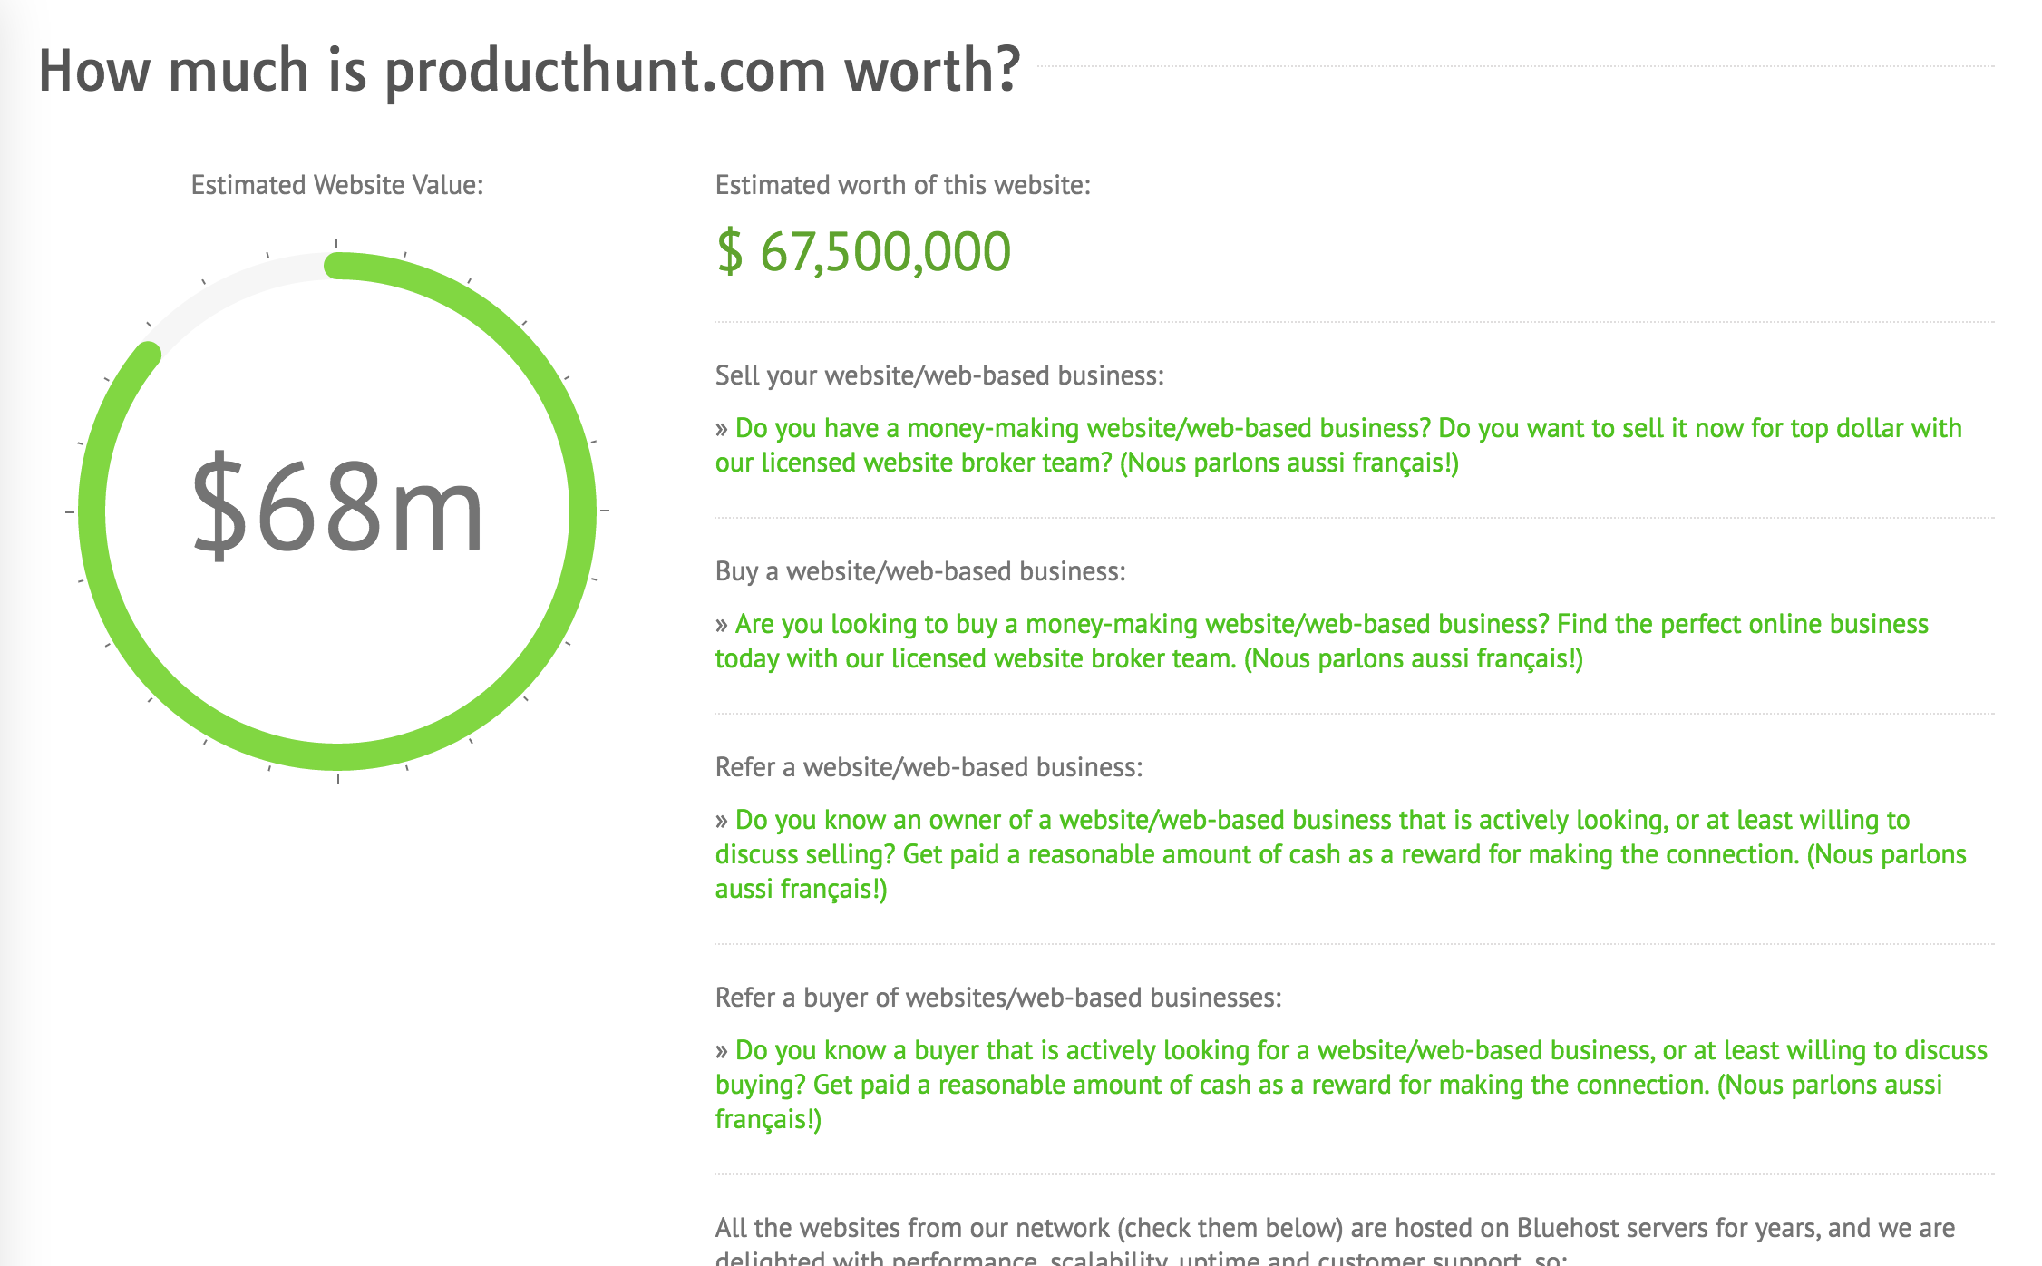Click the "Estimated worth of this website:" label
The image size is (2042, 1266).
[x=903, y=185]
